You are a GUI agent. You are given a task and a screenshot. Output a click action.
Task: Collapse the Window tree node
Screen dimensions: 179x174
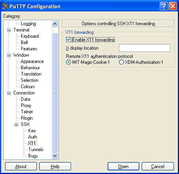click(9, 55)
